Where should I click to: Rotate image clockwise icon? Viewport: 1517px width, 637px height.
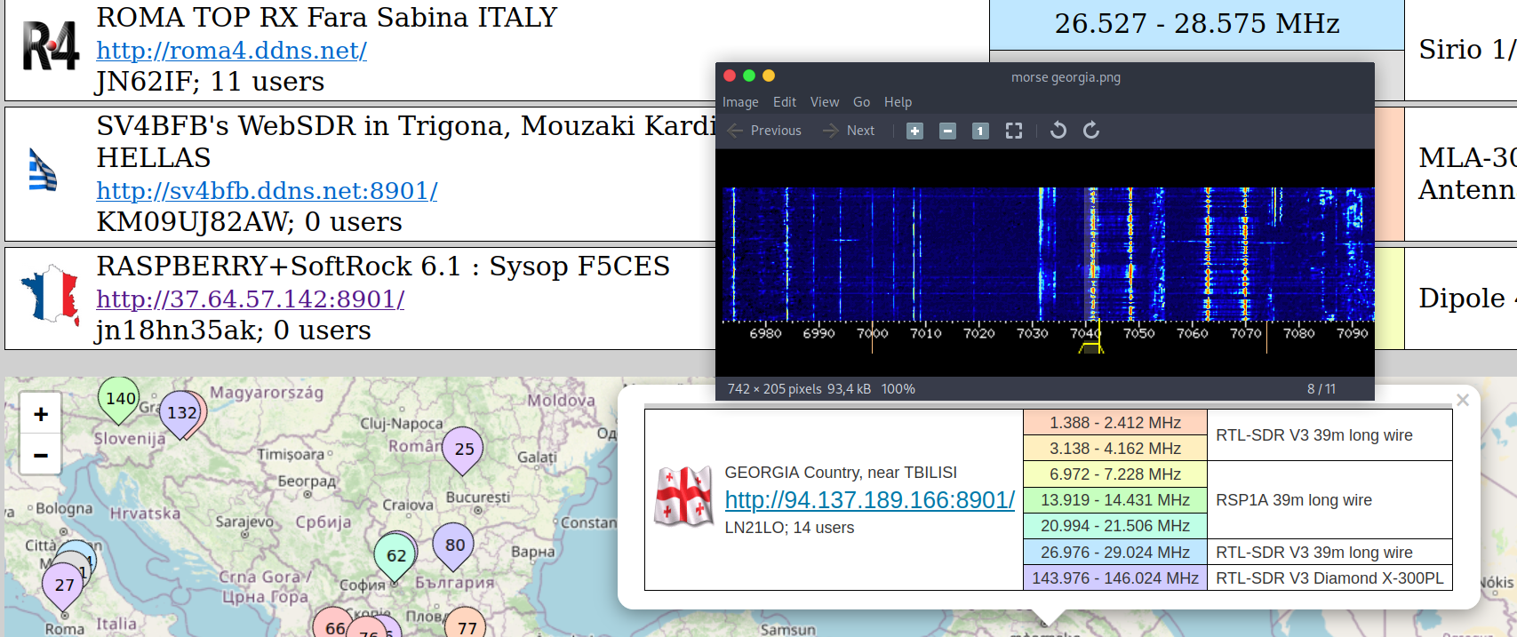point(1091,131)
